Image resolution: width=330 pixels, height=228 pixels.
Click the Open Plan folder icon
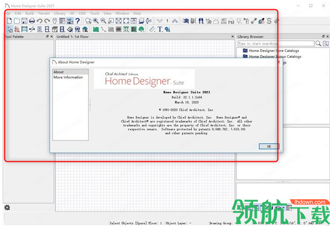click(17, 21)
